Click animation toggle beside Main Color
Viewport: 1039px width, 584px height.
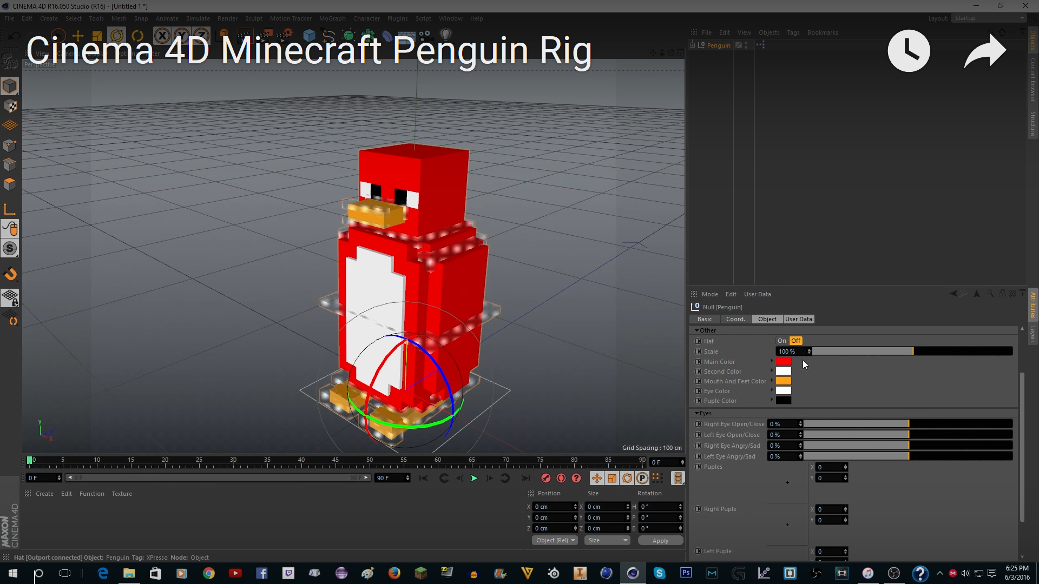698,362
